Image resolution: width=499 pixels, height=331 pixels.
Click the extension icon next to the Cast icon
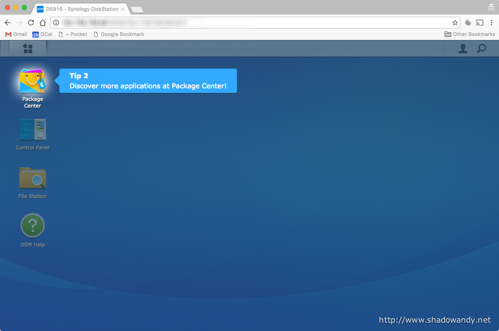coord(468,23)
